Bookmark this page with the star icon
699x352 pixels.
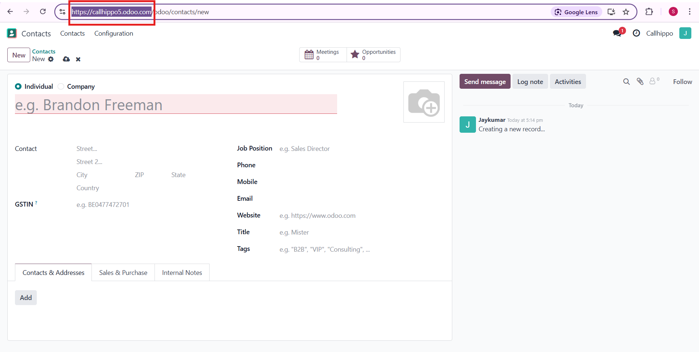(x=626, y=12)
